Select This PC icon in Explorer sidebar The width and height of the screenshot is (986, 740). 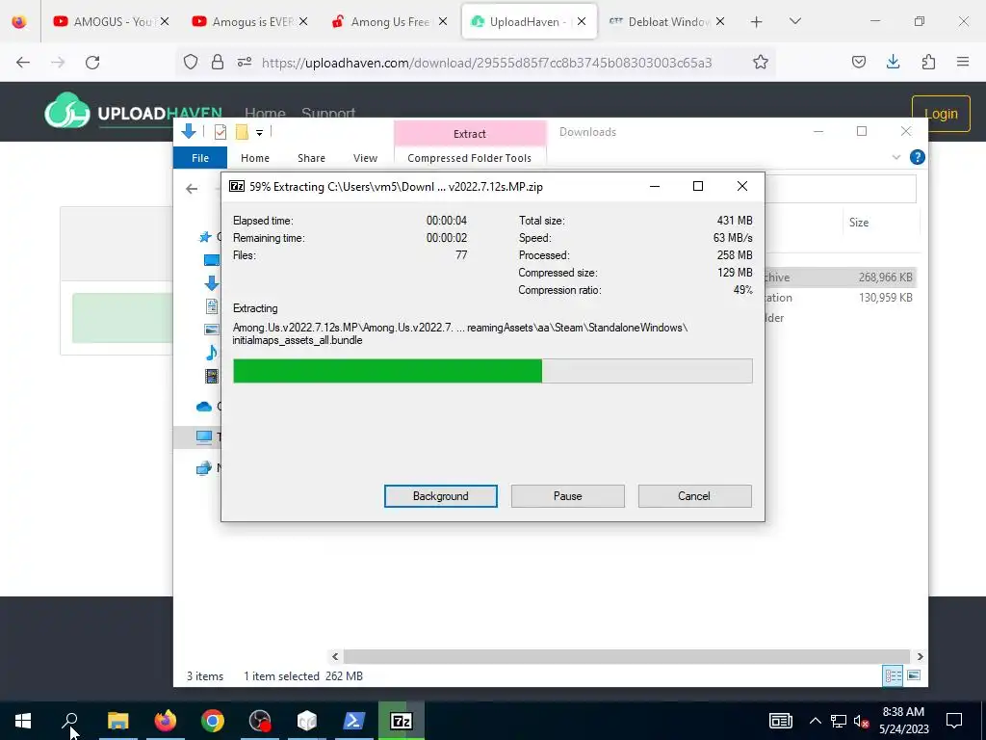click(204, 437)
